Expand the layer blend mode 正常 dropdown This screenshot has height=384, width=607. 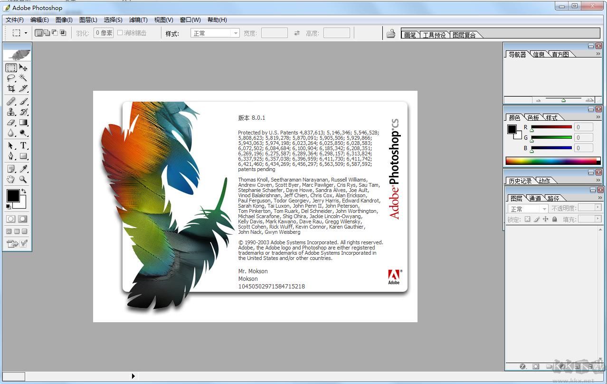click(x=528, y=209)
